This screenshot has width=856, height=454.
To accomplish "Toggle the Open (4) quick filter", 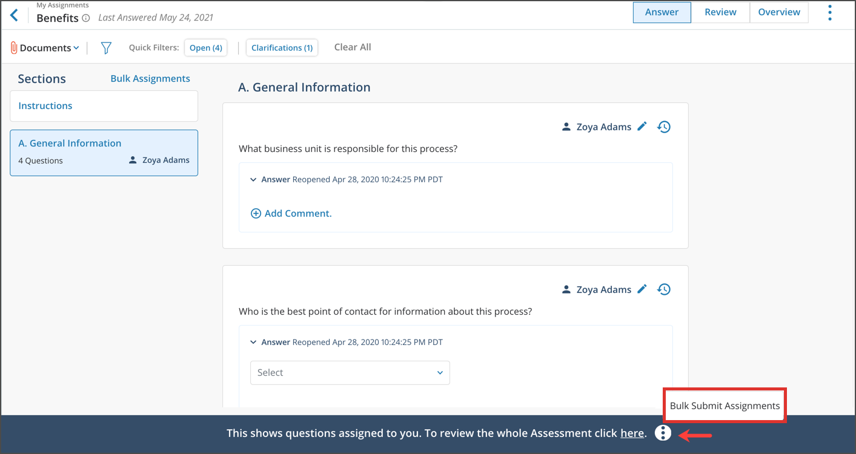I will (206, 48).
